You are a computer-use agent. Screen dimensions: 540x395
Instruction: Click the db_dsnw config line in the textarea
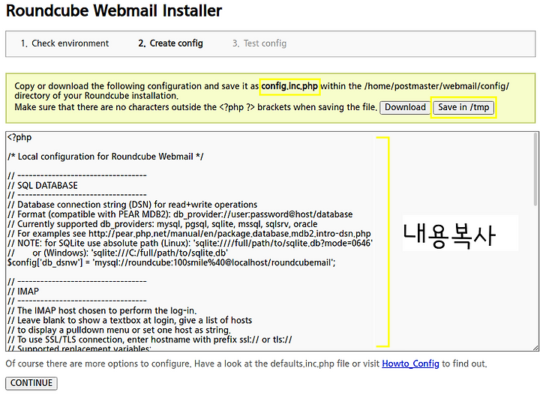click(172, 263)
